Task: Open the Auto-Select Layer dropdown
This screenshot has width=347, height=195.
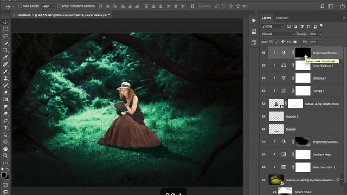Action: pyautogui.click(x=48, y=6)
